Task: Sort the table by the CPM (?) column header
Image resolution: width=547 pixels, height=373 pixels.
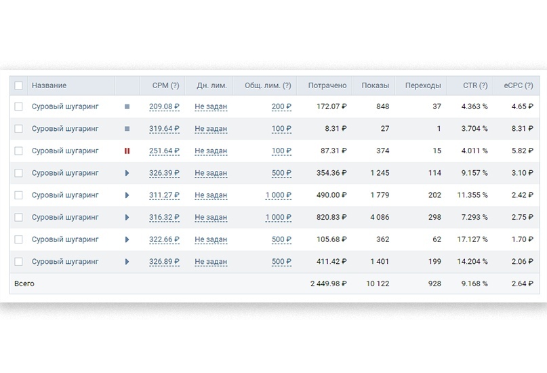Action: point(161,85)
